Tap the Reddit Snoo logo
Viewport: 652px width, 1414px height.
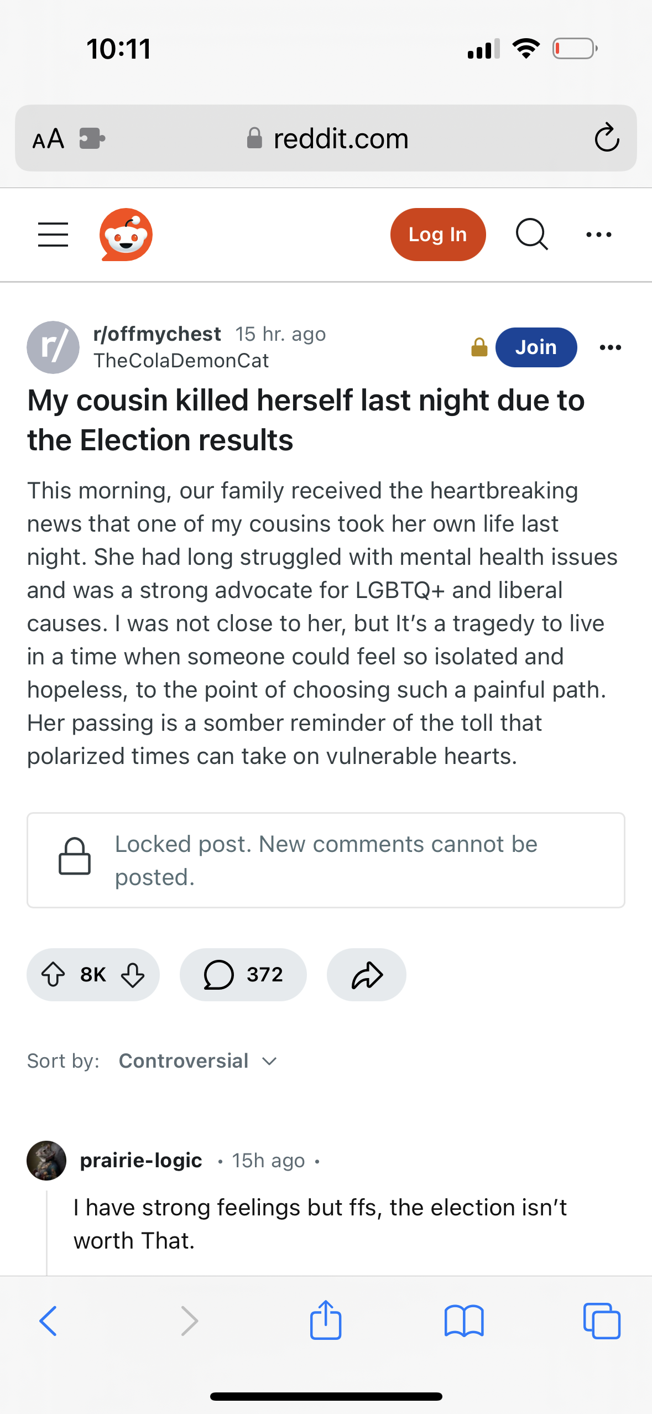[x=126, y=235]
